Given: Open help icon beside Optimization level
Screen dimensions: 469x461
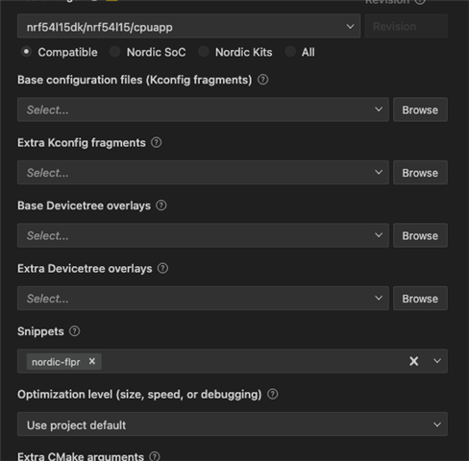Looking at the screenshot, I should tap(272, 394).
